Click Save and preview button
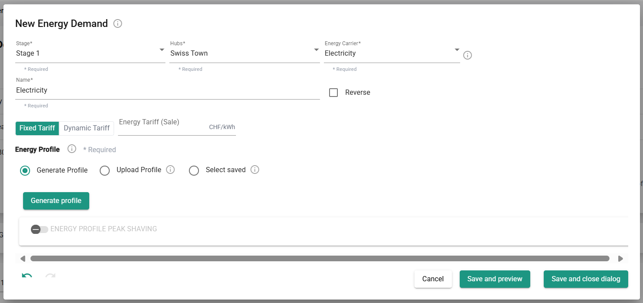 (x=495, y=279)
